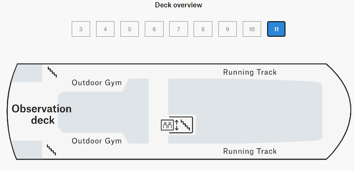This screenshot has height=171, width=354.
Task: Click the upper Outdoor Gym label
Action: coord(97,83)
